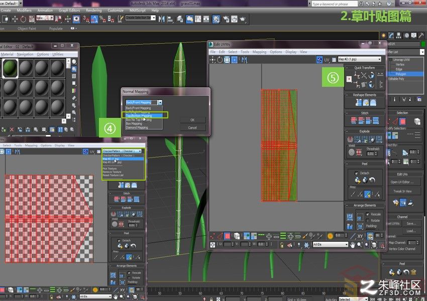Click Sample Type sphere icon in Material Editor

pyautogui.click(x=74, y=62)
